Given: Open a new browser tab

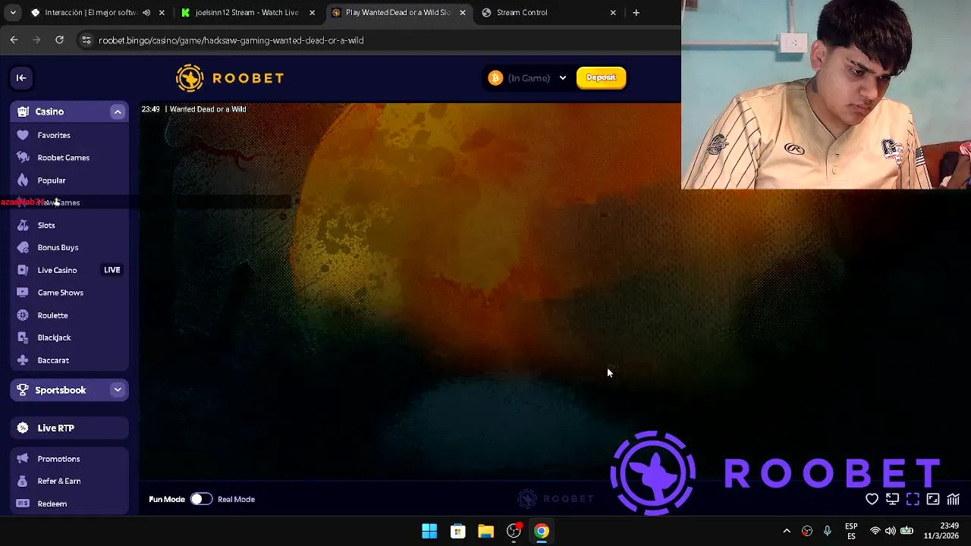Looking at the screenshot, I should 636,12.
